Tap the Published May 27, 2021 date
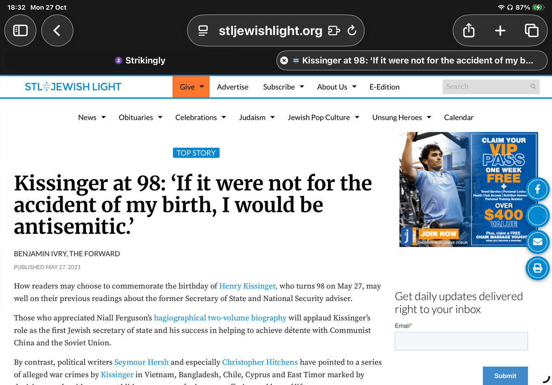 [47, 267]
